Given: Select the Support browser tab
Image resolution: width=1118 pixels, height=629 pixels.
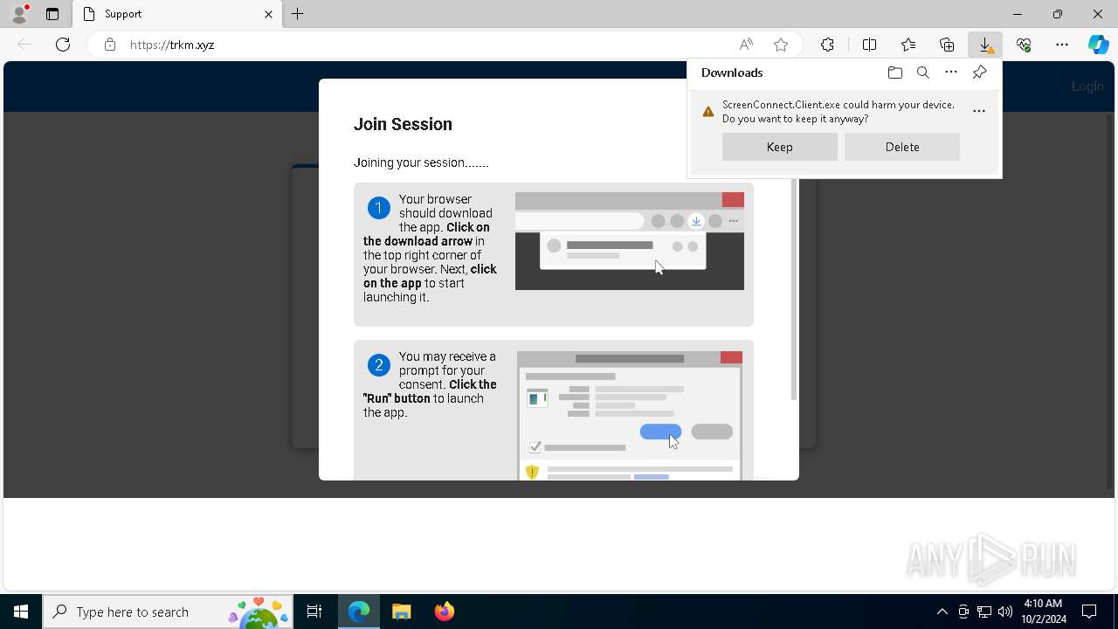Looking at the screenshot, I should pyautogui.click(x=177, y=14).
